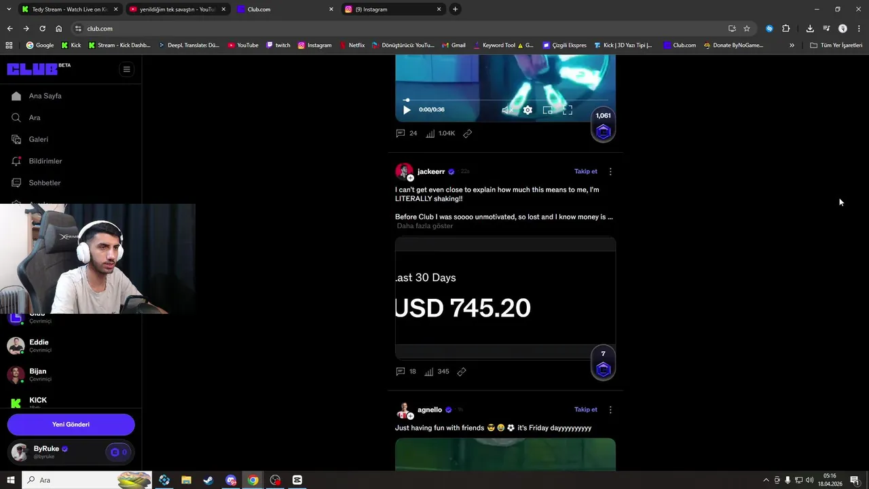This screenshot has height=489, width=869.
Task: Open Ana Sayfa in the Club sidebar
Action: (x=45, y=96)
